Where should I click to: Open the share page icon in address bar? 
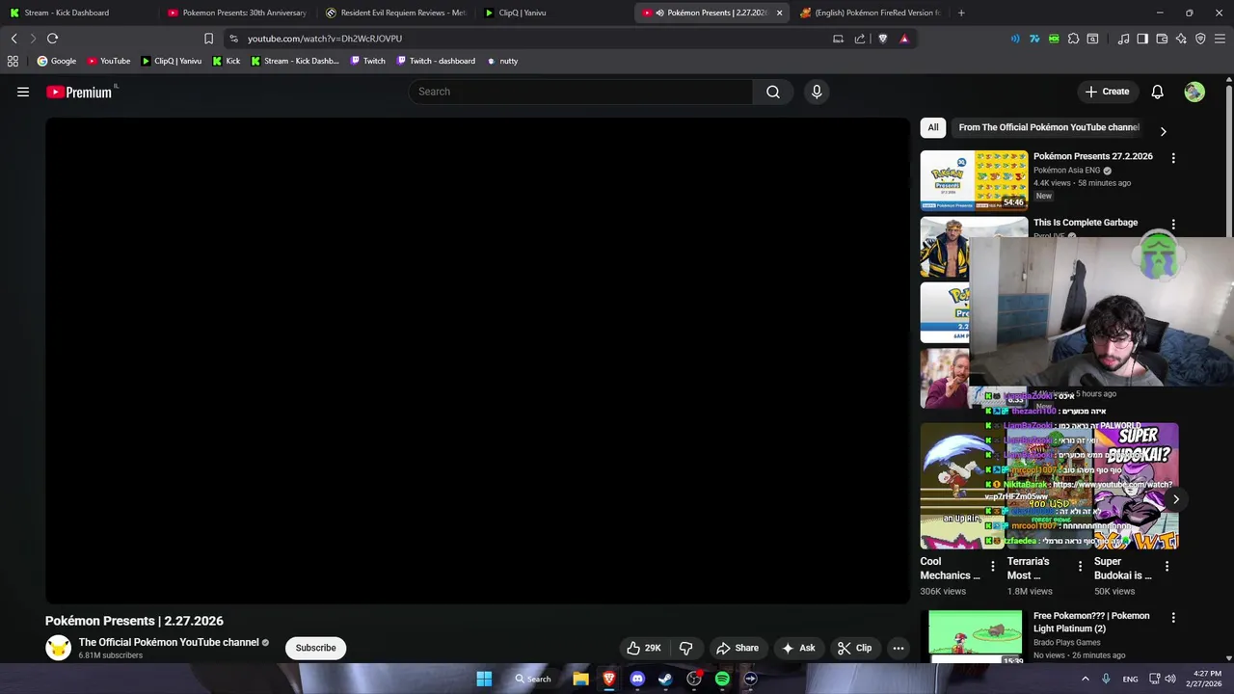[x=859, y=39]
